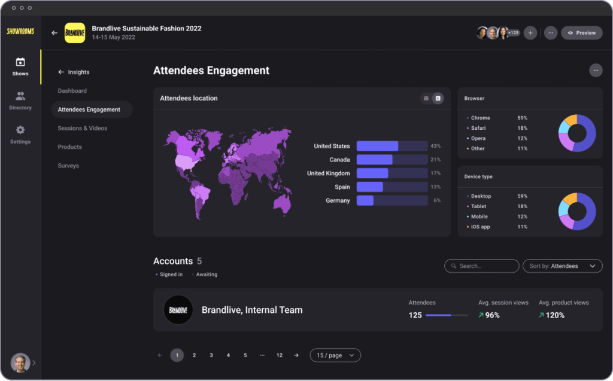Go to page 12
This screenshot has width=613, height=381.
click(280, 355)
